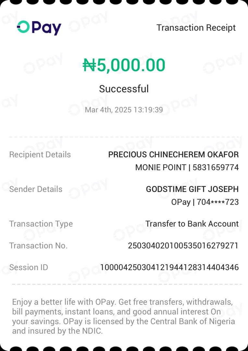Screen dimensions: 248x351
Task: Select recipient name PRECIOUS CHINECHEREM OKAFOR
Action: point(173,155)
